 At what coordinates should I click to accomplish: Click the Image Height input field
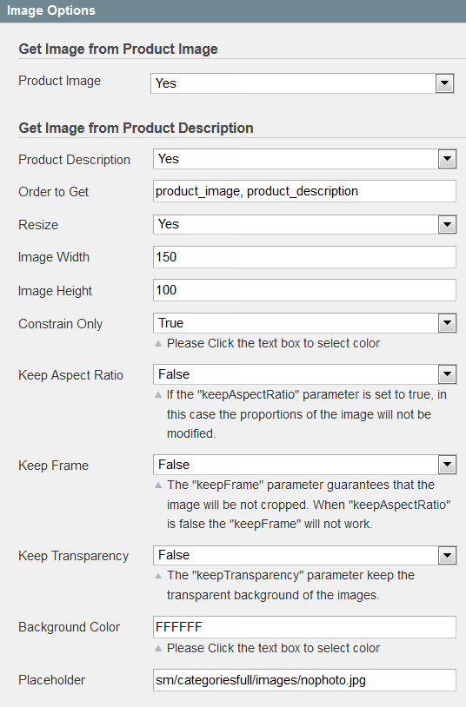305,290
